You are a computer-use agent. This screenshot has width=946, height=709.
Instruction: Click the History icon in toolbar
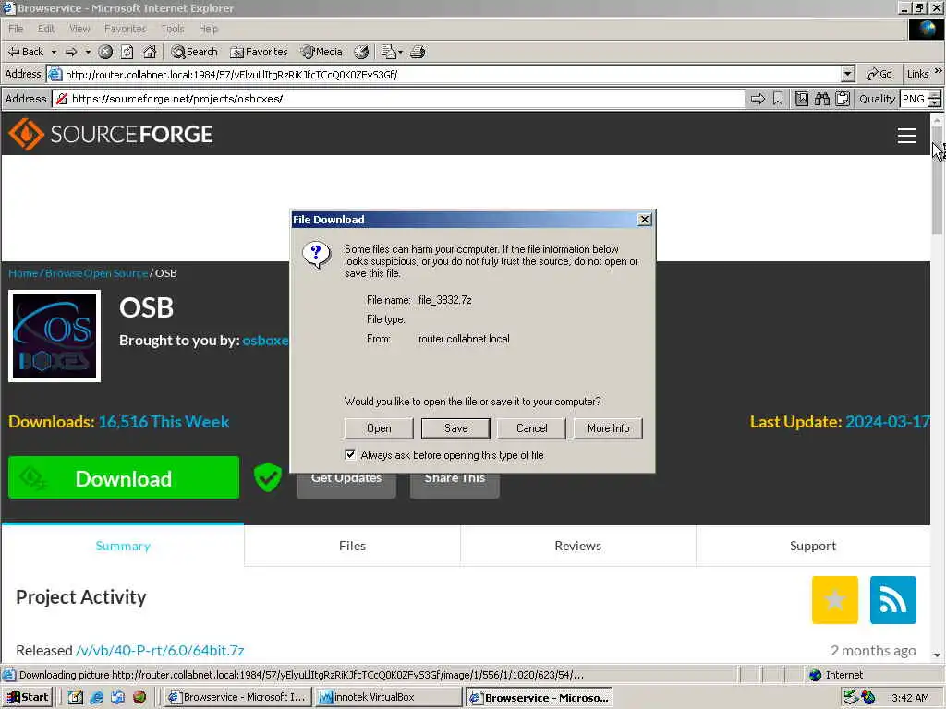tap(361, 52)
